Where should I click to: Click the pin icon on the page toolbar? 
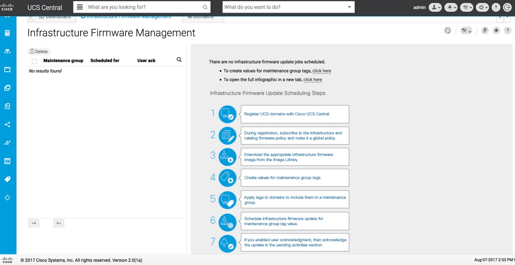pos(485,30)
